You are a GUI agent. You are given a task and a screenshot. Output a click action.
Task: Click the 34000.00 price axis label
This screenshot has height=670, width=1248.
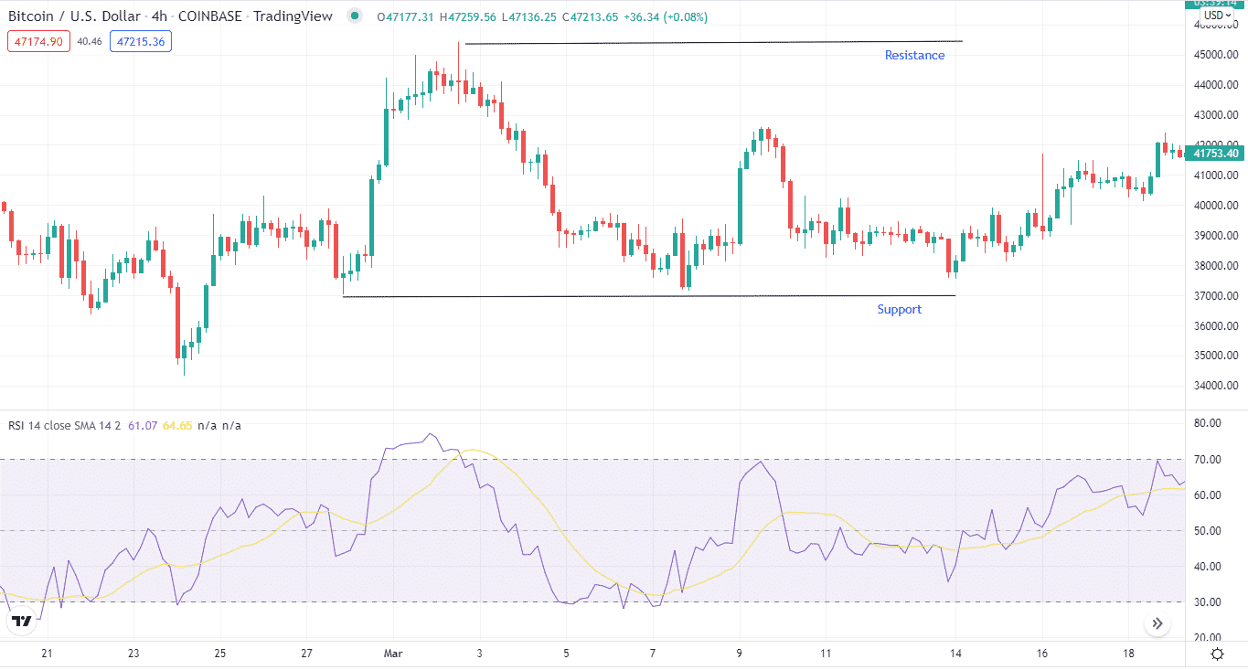click(1217, 386)
